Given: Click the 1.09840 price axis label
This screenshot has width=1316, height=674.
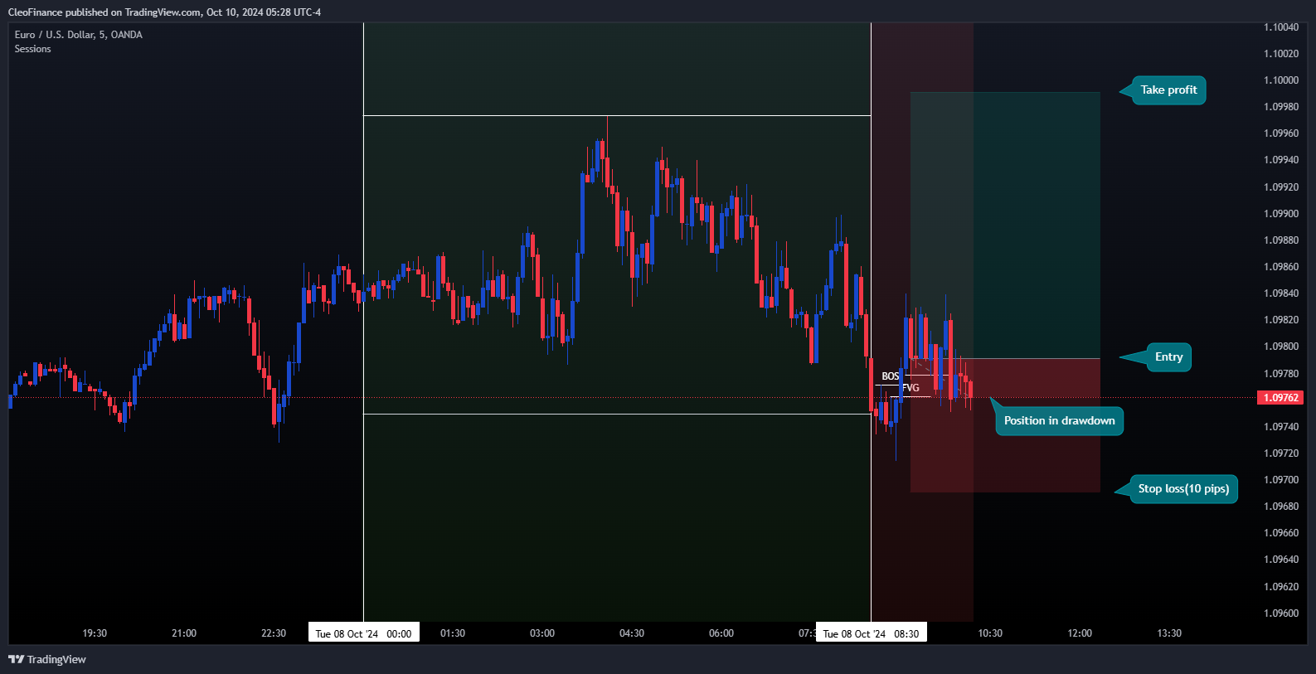Looking at the screenshot, I should pyautogui.click(x=1281, y=293).
